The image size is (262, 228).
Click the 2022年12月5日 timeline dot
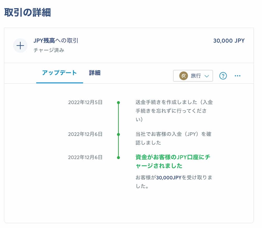tap(119, 102)
